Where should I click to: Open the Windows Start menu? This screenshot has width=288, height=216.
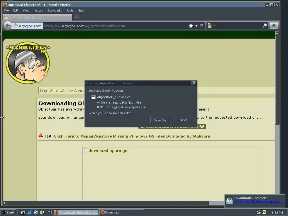(x=8, y=212)
